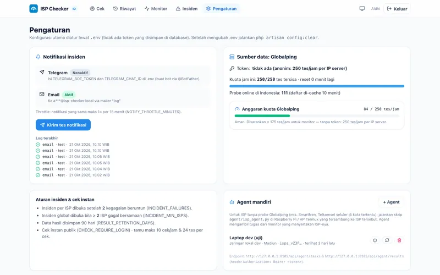The image size is (440, 275).
Task: Click the key icon beside Token
Action: 232,68
